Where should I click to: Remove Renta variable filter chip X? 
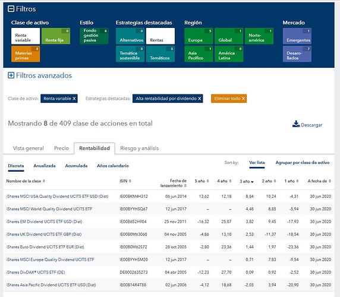(74, 99)
